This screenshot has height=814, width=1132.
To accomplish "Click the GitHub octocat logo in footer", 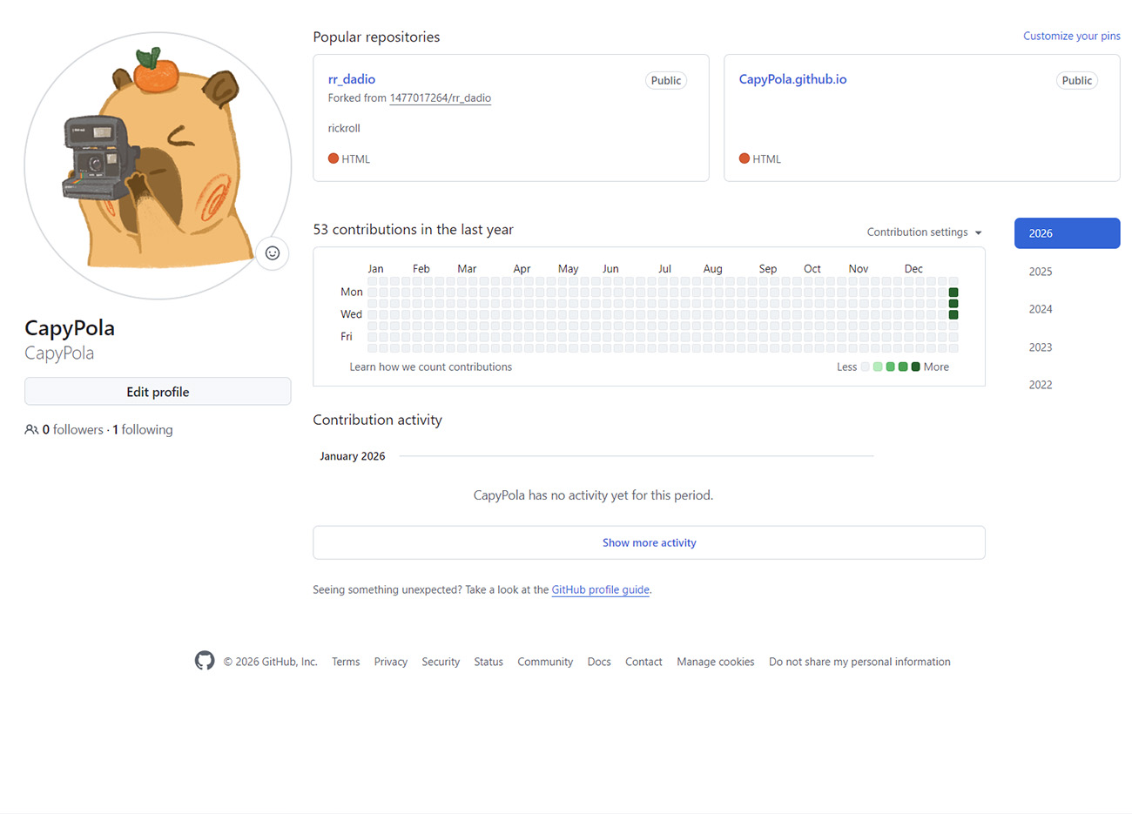I will 205,661.
